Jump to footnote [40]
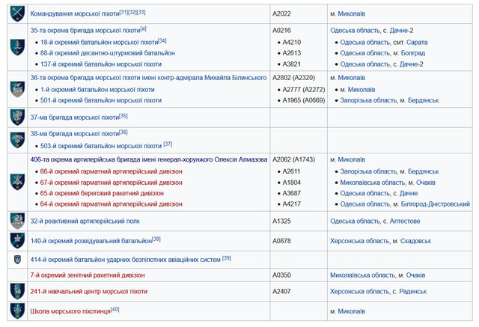 [115, 310]
